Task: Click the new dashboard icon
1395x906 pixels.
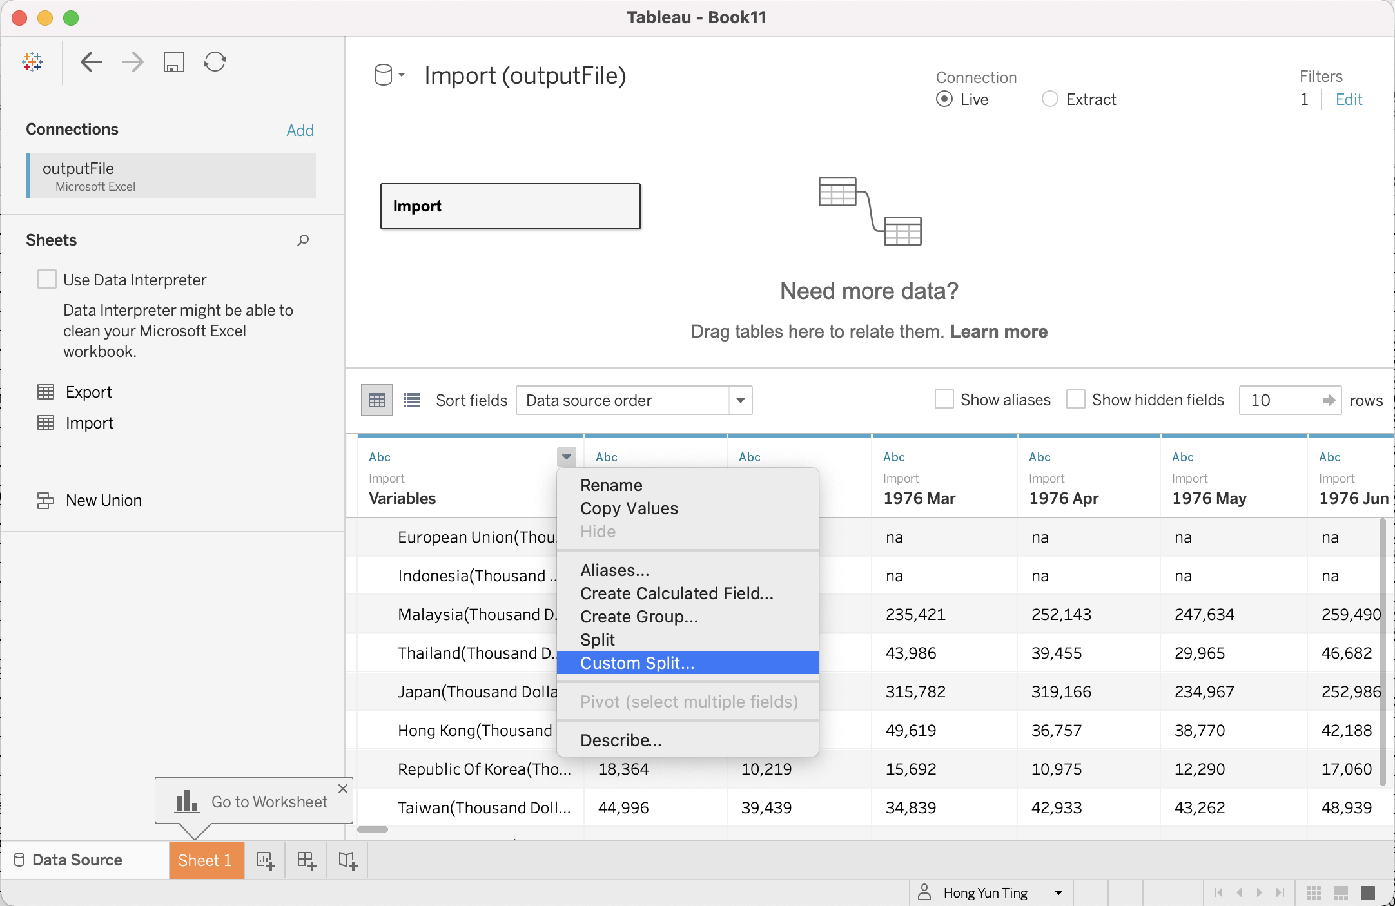Action: [306, 860]
